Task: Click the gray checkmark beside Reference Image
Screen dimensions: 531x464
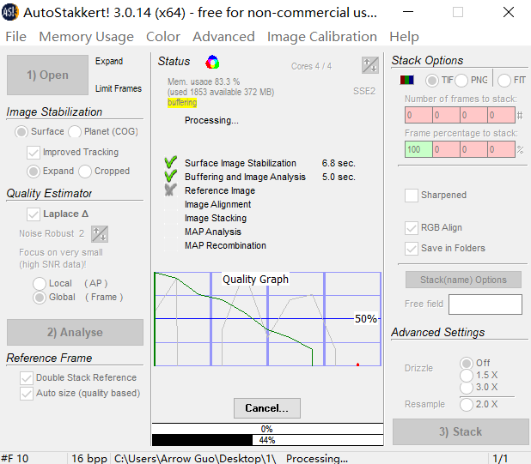Action: point(169,190)
